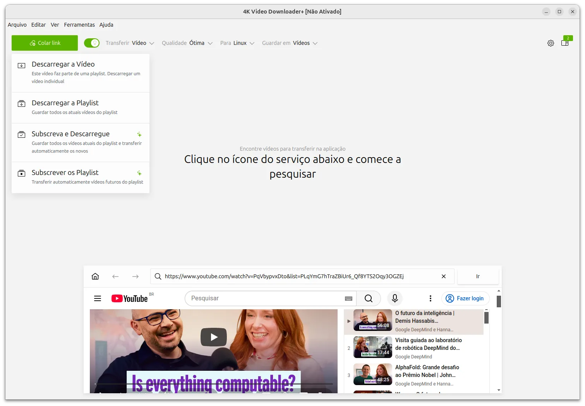This screenshot has width=585, height=406.
Task: Open the YouTube hamburger menu
Action: [x=98, y=298]
